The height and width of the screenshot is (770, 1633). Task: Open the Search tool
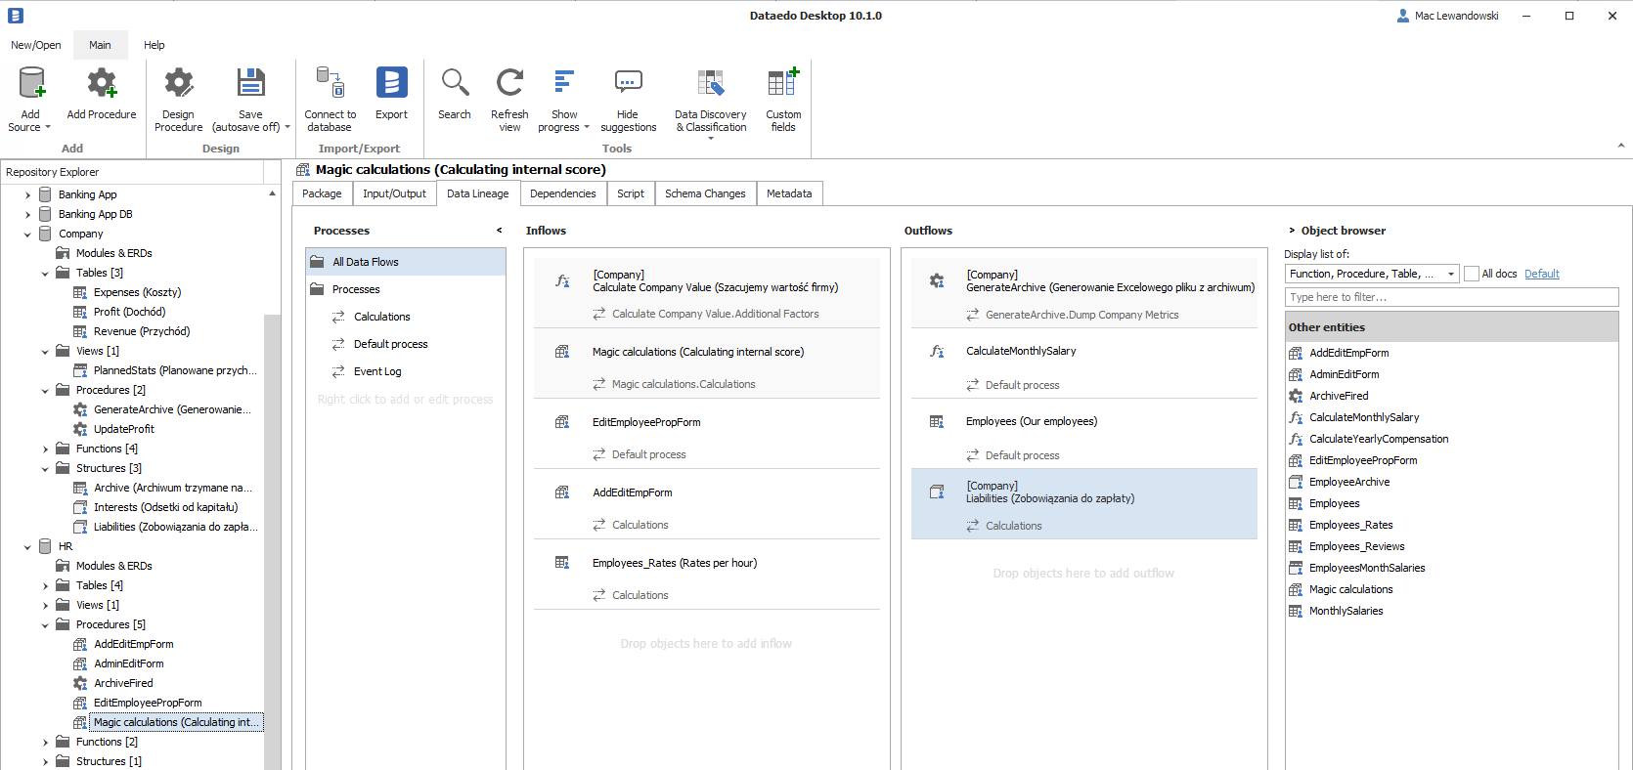click(x=455, y=84)
